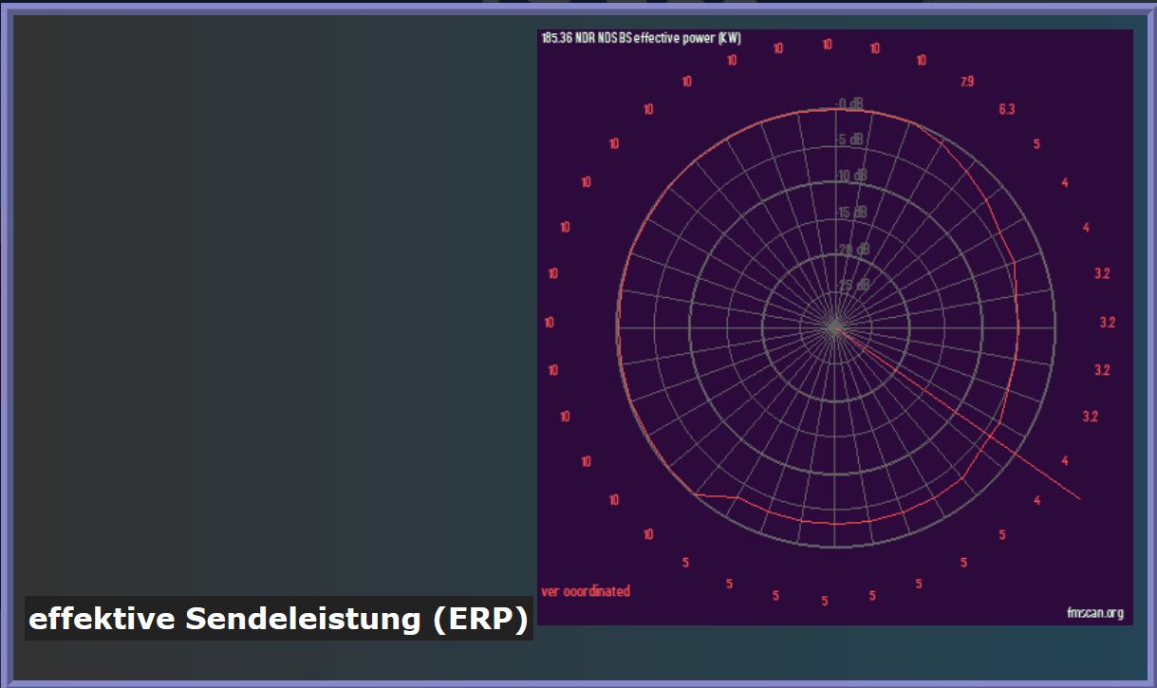Click the outer tip of the red bearing line

1079,497
